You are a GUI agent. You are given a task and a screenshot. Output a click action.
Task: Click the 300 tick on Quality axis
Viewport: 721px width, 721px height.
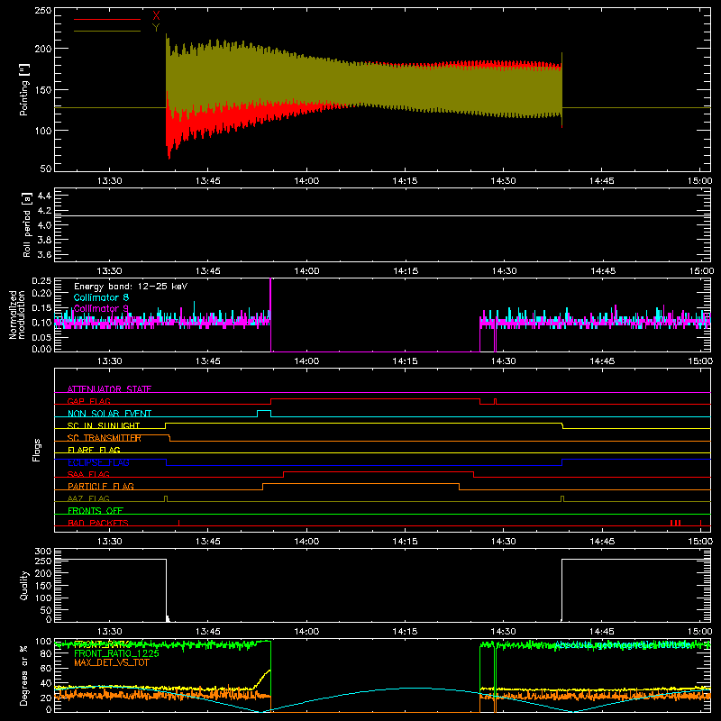pyautogui.click(x=43, y=552)
